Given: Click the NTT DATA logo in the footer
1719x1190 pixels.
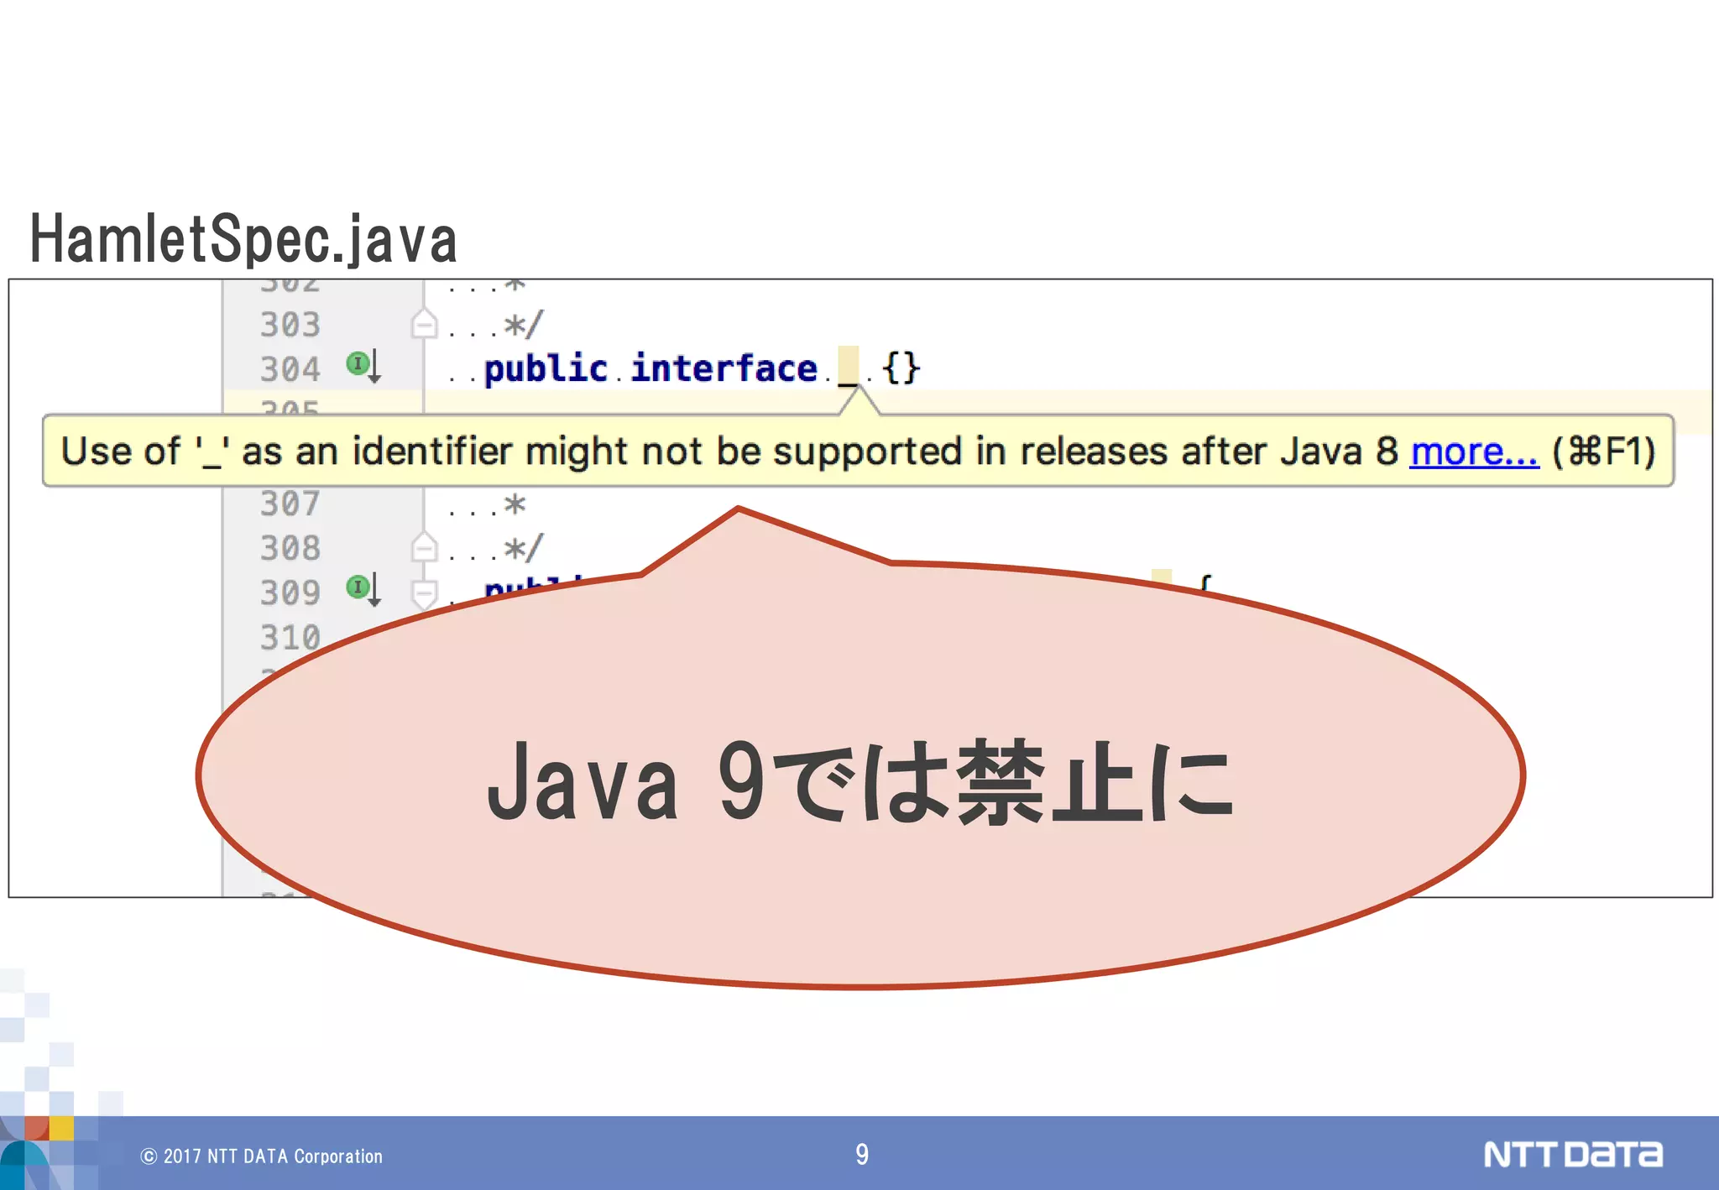Looking at the screenshot, I should tap(1572, 1155).
